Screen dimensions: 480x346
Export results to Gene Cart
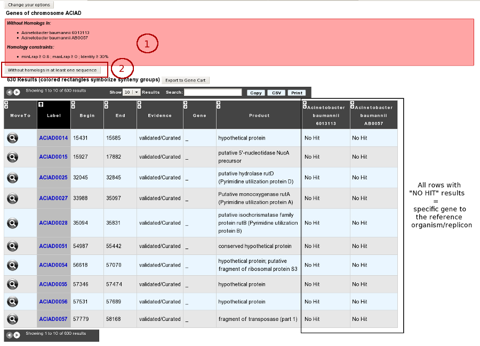point(186,80)
